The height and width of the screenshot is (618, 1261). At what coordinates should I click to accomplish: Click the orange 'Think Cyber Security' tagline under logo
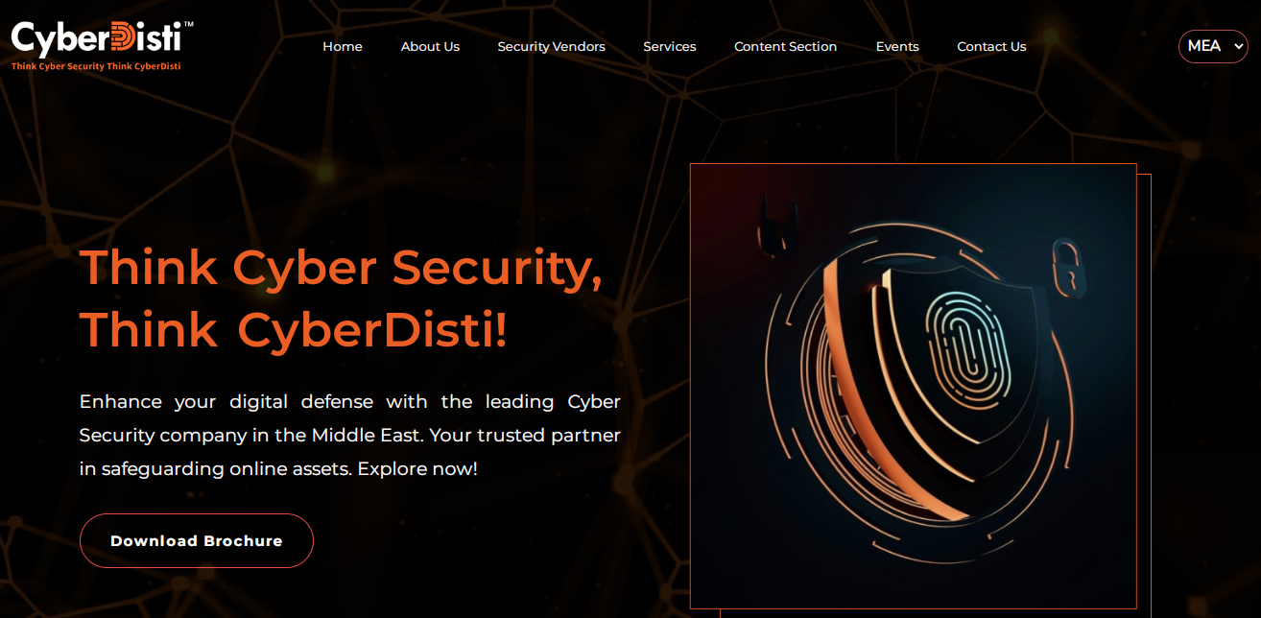[x=96, y=66]
